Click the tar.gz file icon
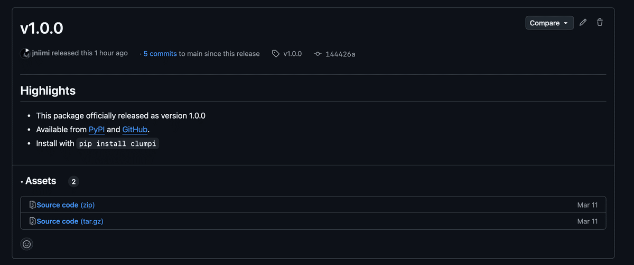Image resolution: width=634 pixels, height=265 pixels. tap(32, 221)
